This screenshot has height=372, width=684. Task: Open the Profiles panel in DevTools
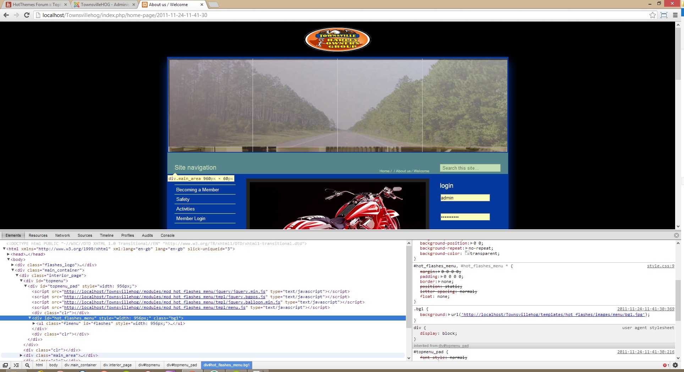(x=127, y=235)
